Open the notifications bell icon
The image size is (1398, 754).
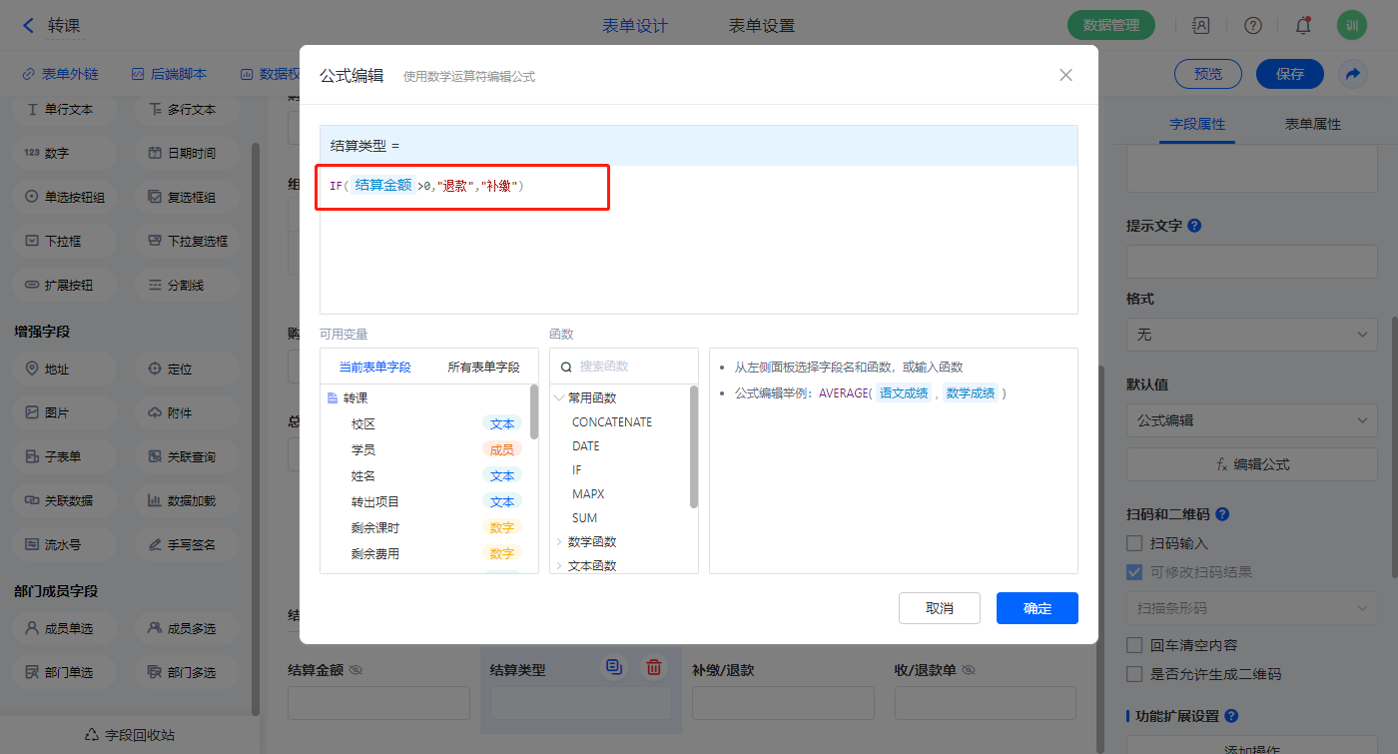(x=1302, y=26)
